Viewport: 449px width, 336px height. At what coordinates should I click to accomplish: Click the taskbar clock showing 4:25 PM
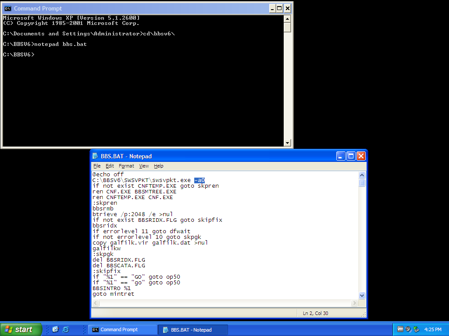coord(433,329)
